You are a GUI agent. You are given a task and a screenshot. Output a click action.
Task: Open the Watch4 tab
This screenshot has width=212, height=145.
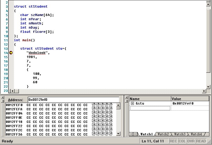click(196, 134)
